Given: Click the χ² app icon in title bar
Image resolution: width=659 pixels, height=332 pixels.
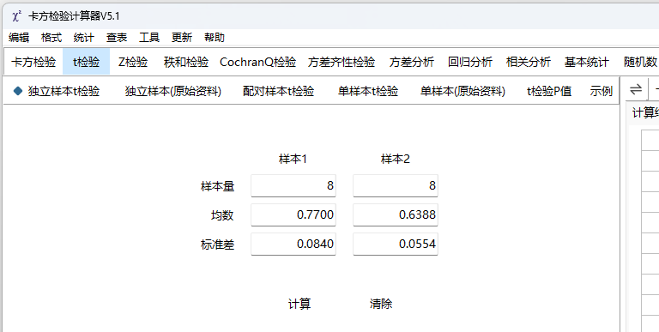Looking at the screenshot, I should pos(17,16).
